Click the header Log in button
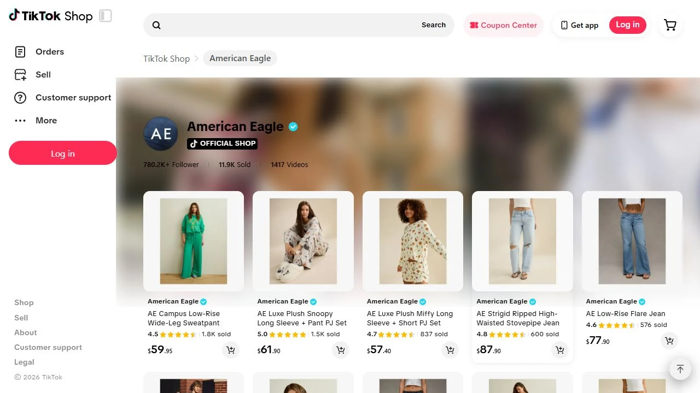Viewport: 700px width, 393px height. (628, 25)
